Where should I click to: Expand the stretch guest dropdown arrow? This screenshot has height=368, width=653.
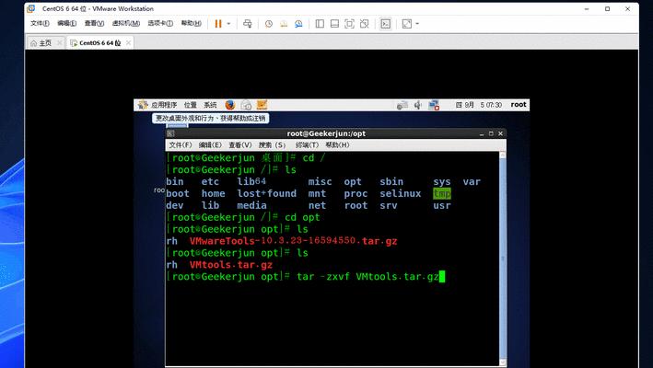(x=417, y=24)
